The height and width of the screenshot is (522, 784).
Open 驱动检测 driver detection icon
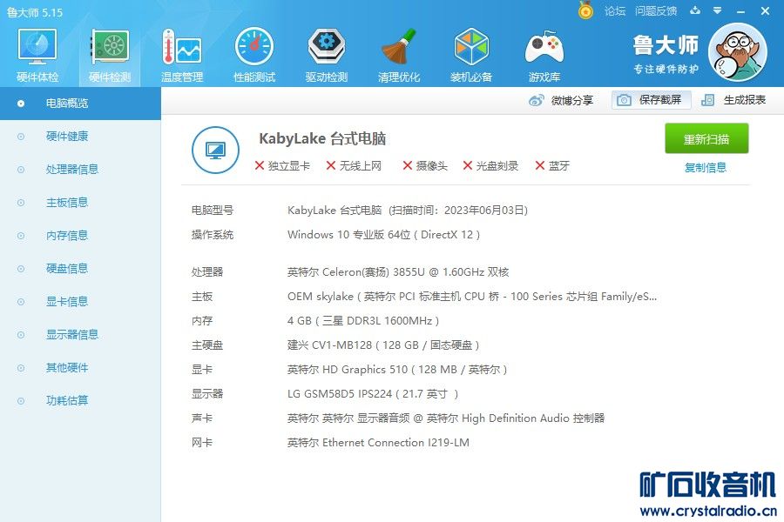tap(327, 55)
